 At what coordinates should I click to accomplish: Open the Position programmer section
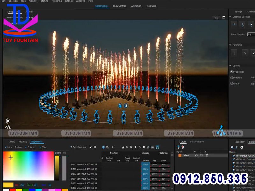coord(18,147)
